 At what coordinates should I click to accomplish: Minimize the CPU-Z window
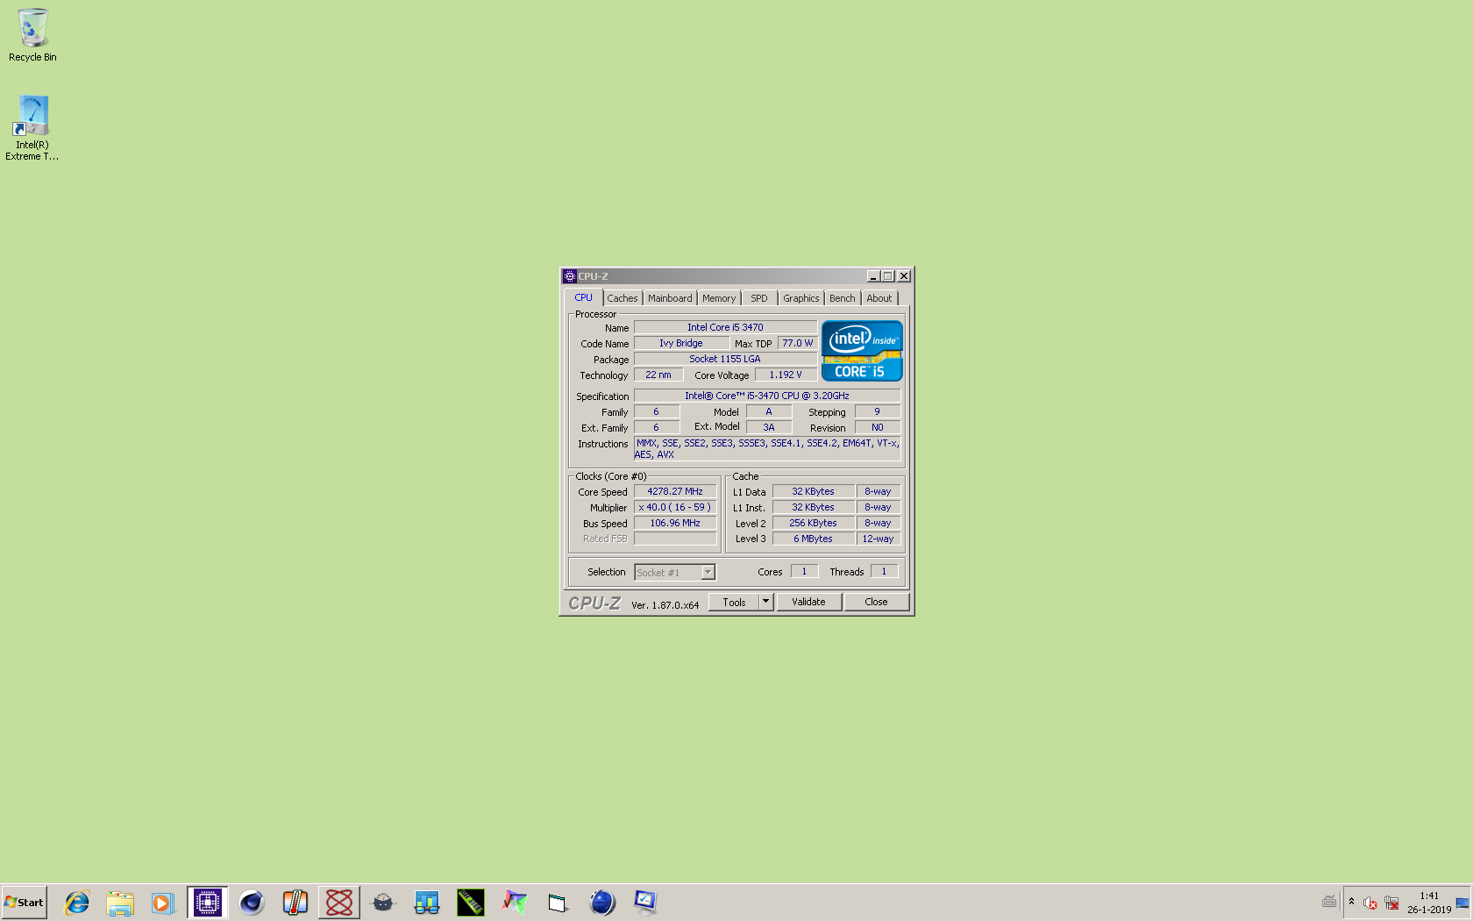pyautogui.click(x=873, y=276)
